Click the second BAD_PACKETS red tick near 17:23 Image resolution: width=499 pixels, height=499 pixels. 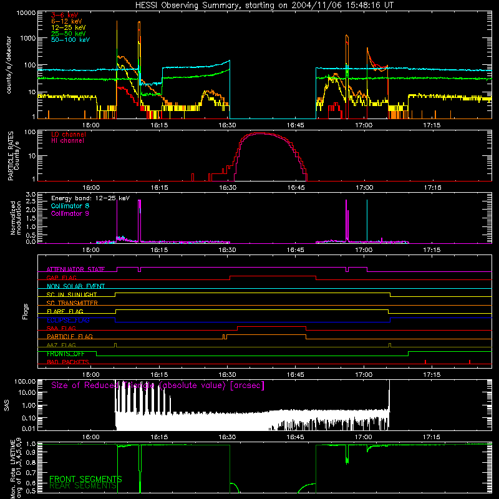click(470, 362)
